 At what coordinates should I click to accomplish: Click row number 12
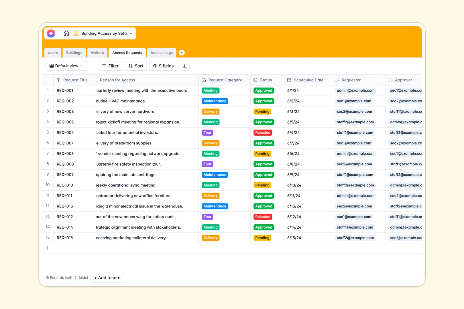click(x=48, y=206)
